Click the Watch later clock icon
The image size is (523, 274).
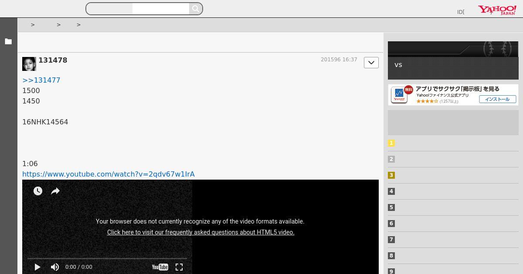(x=38, y=191)
